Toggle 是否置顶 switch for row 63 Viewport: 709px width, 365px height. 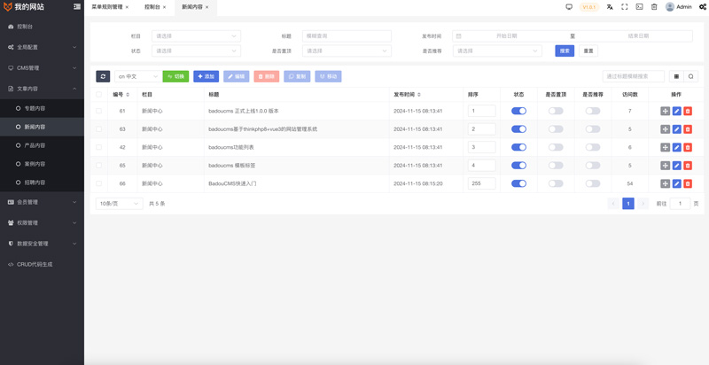(x=556, y=129)
